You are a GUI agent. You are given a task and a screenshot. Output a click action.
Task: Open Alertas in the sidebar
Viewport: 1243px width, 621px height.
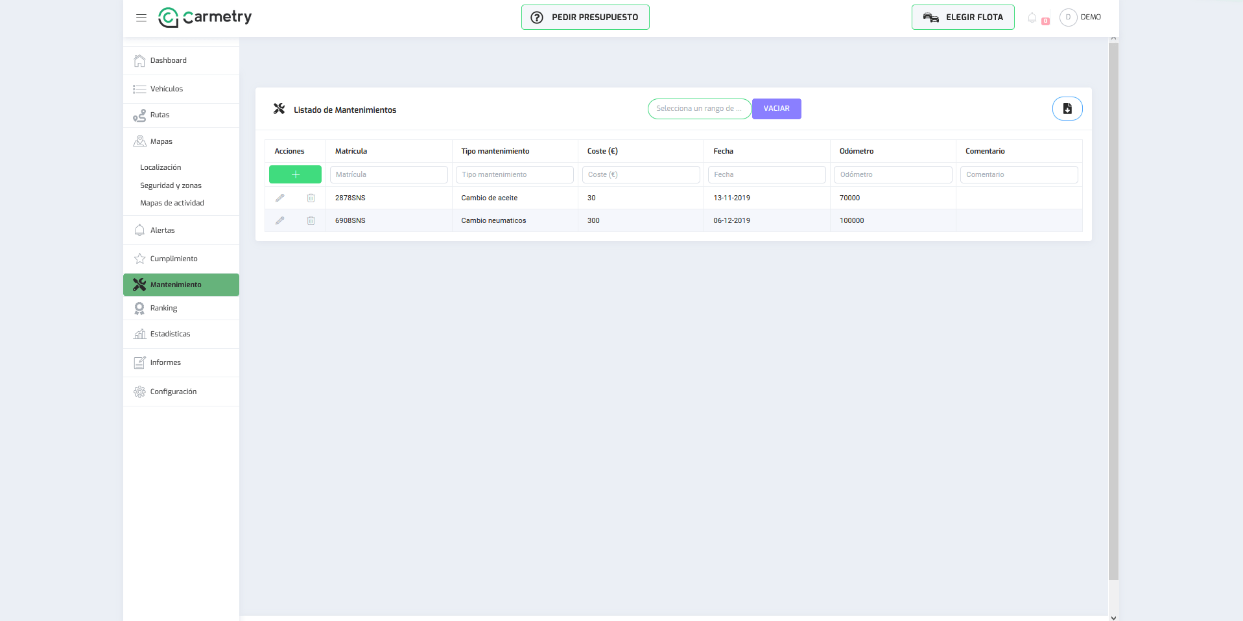[181, 230]
